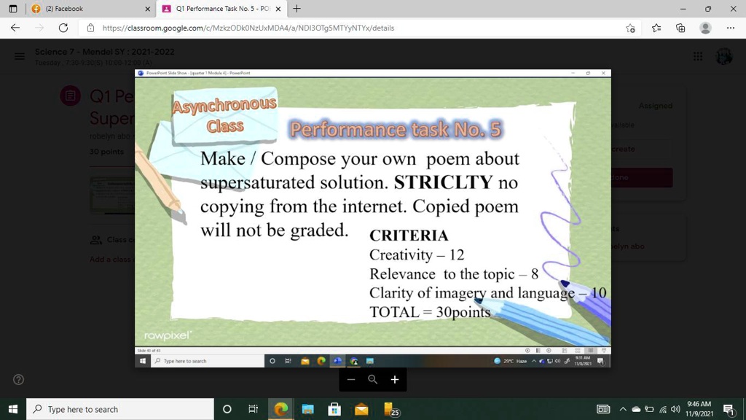Image resolution: width=746 pixels, height=420 pixels.
Task: Open the app with badge 25 on the taskbar
Action: coord(390,409)
